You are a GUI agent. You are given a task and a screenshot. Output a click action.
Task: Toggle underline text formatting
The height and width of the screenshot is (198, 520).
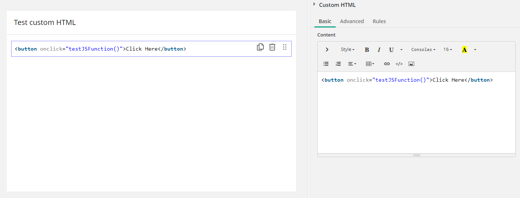391,49
